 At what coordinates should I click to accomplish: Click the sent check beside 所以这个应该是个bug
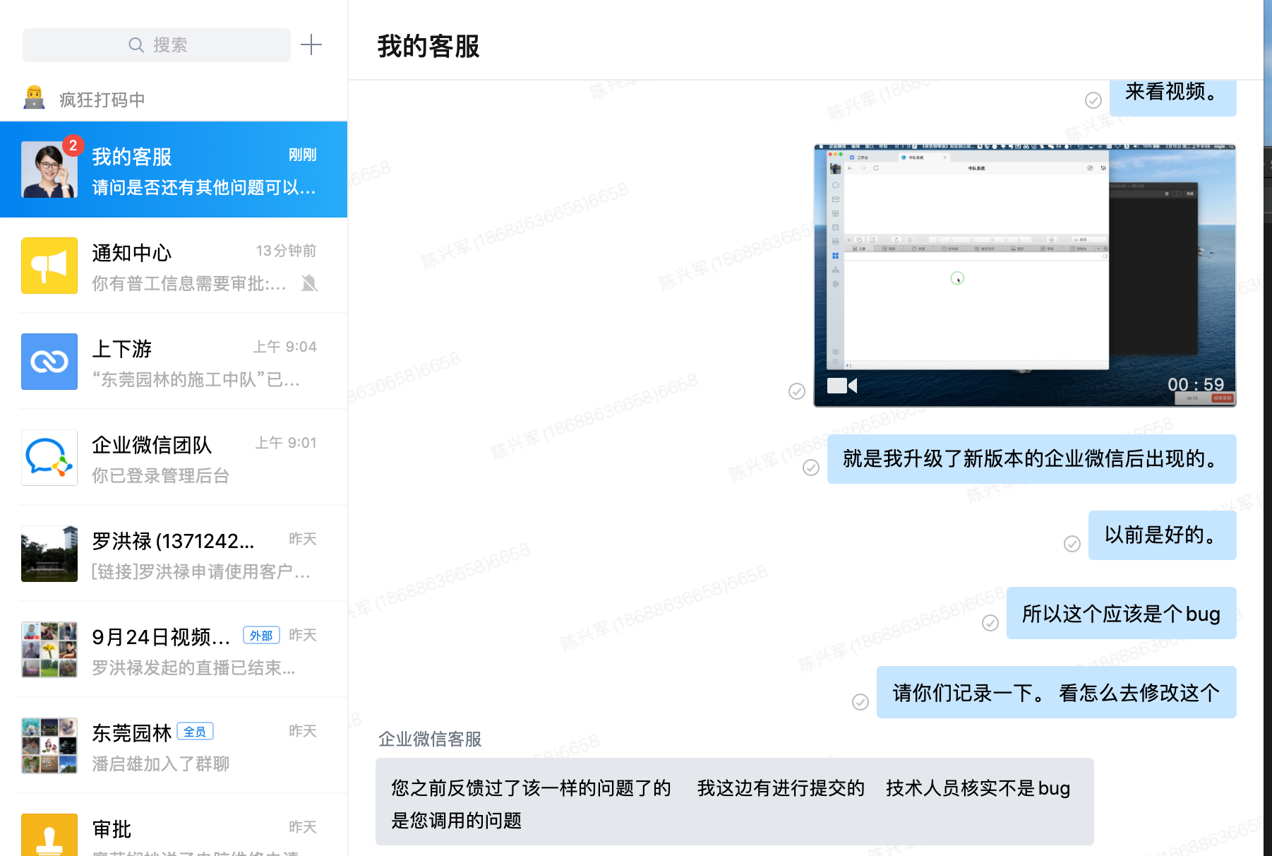(x=990, y=623)
